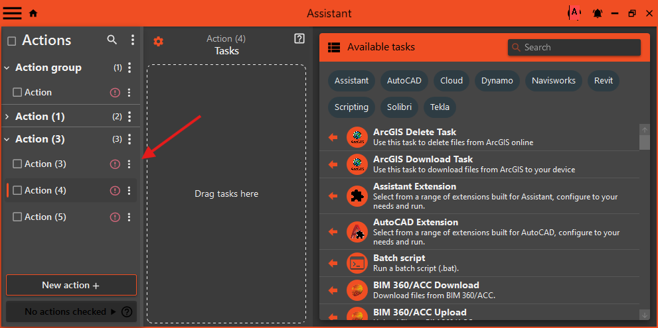The image size is (658, 328).
Task: Click the search icon in Actions panel
Action: coord(112,40)
